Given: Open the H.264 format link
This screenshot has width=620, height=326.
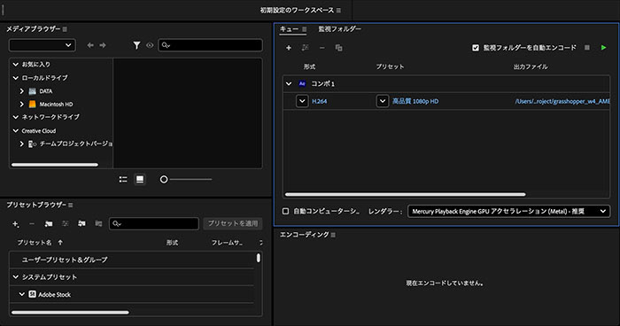Looking at the screenshot, I should coord(320,101).
